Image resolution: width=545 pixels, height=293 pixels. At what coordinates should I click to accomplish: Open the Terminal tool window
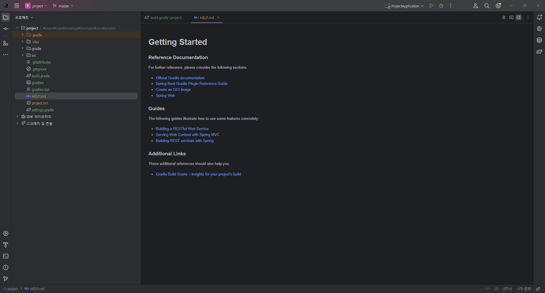coord(6,256)
